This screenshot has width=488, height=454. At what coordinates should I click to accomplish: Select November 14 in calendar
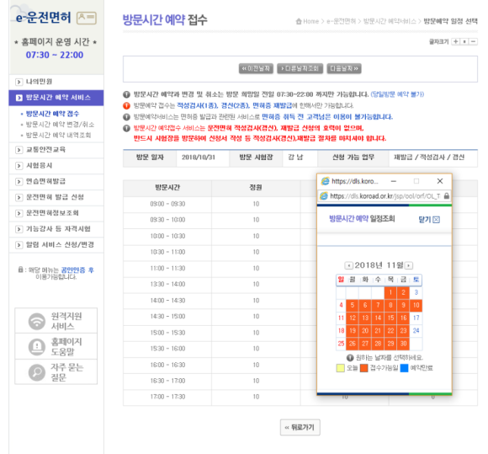coord(378,318)
